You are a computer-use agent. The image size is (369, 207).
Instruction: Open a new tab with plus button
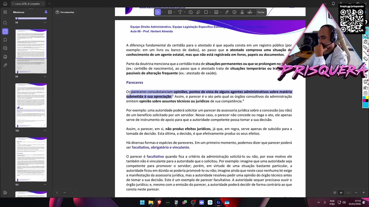tap(49, 4)
